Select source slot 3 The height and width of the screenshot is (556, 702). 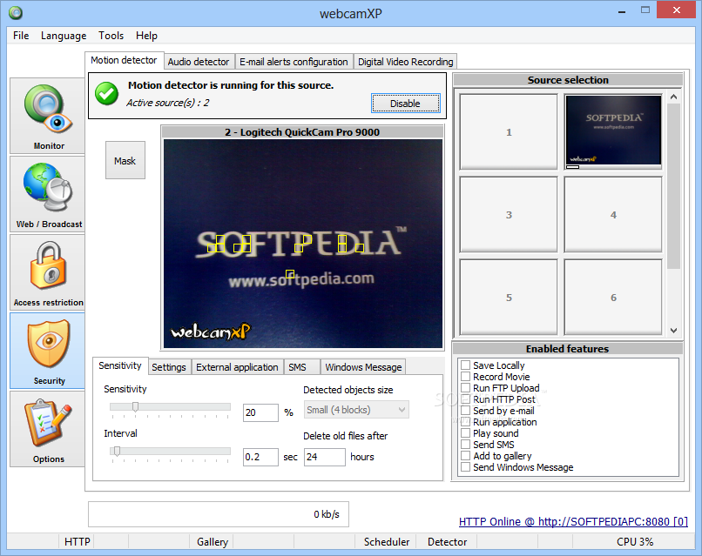pyautogui.click(x=509, y=214)
